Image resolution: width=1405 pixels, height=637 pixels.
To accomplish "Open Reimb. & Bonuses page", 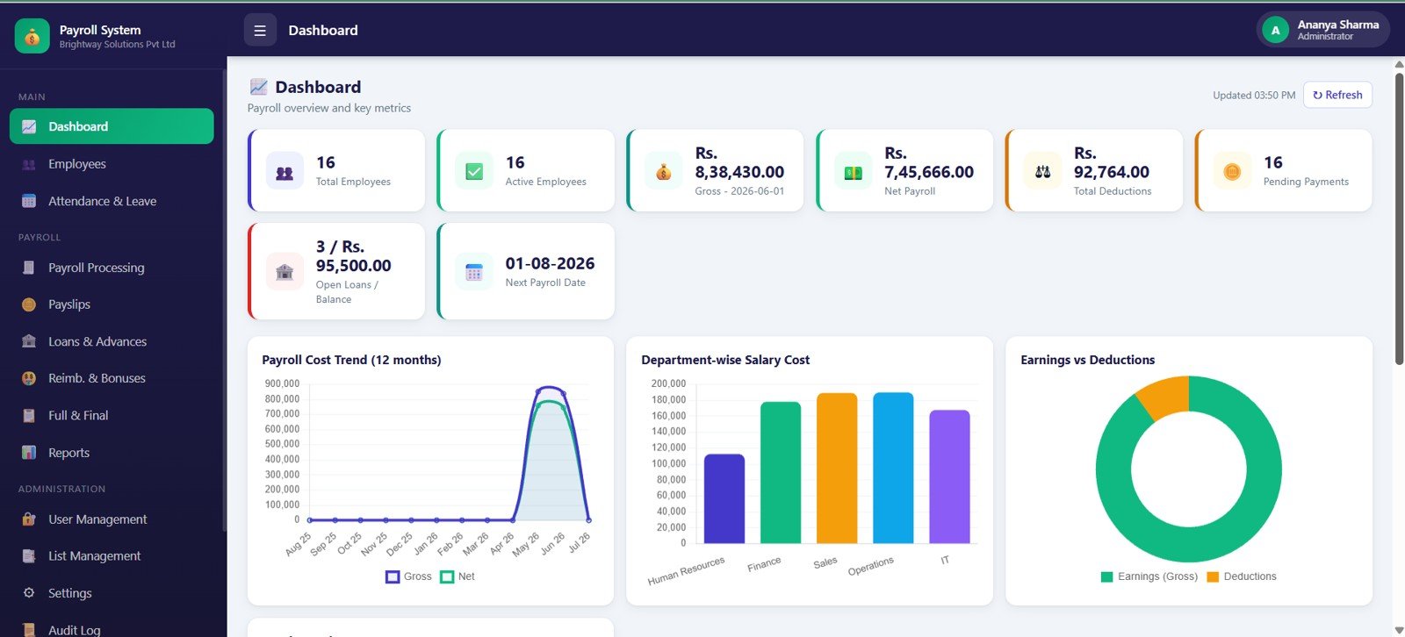I will (x=112, y=378).
